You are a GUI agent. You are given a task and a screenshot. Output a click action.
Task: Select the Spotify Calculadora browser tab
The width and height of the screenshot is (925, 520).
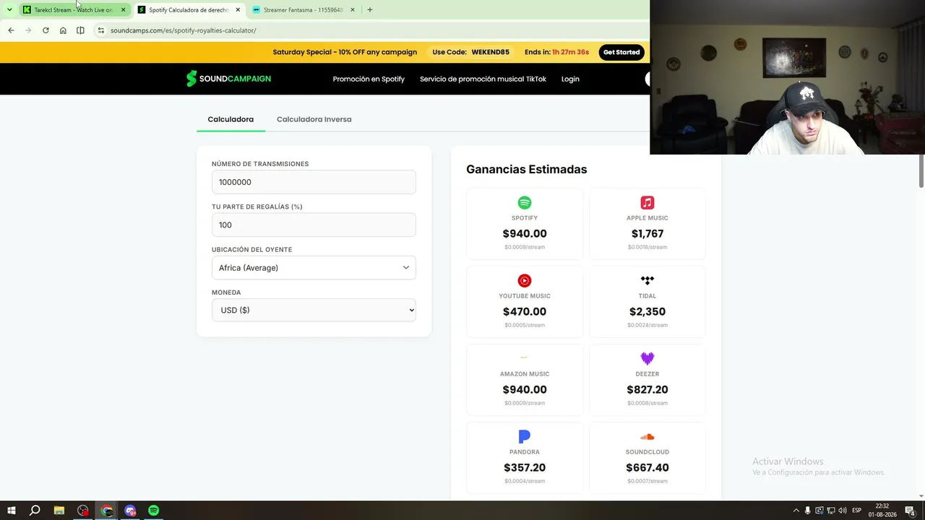point(189,10)
